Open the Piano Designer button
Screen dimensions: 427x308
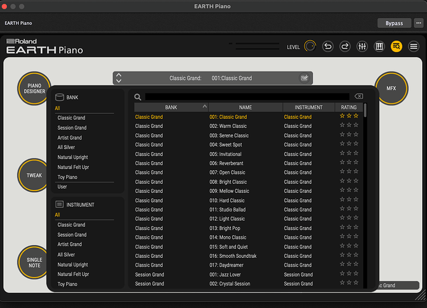pyautogui.click(x=34, y=88)
